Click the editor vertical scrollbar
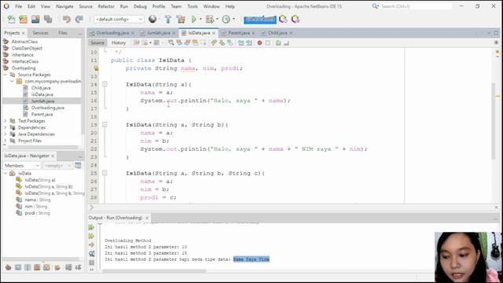 click(x=494, y=120)
